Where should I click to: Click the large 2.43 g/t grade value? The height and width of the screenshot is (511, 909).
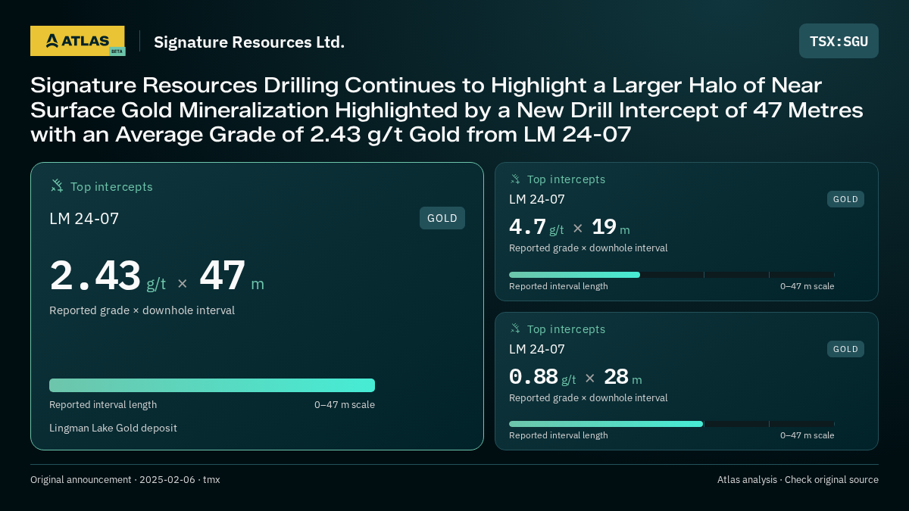[108, 276]
